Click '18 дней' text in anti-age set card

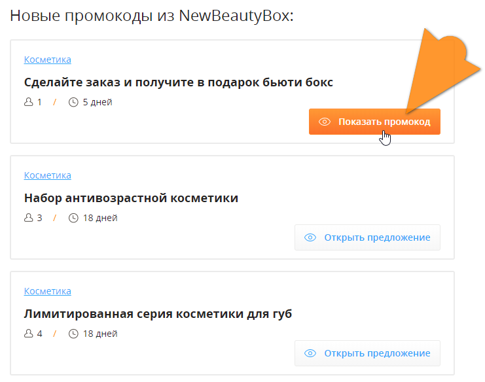click(x=100, y=218)
